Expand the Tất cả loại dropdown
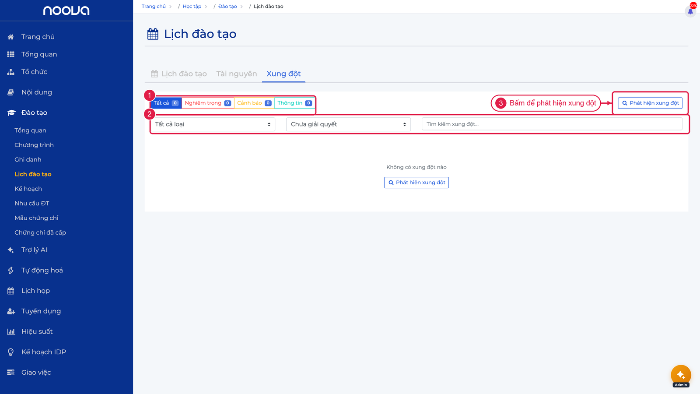700x394 pixels. coord(213,124)
